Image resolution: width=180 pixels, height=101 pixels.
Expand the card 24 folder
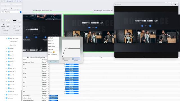point(6,91)
